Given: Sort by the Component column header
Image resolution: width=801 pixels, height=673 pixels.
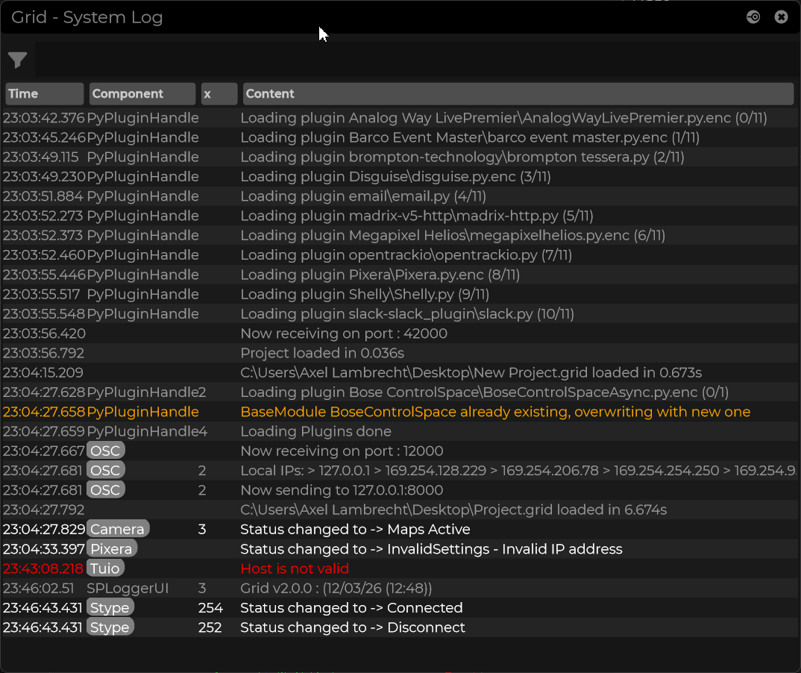Looking at the screenshot, I should pyautogui.click(x=142, y=94).
